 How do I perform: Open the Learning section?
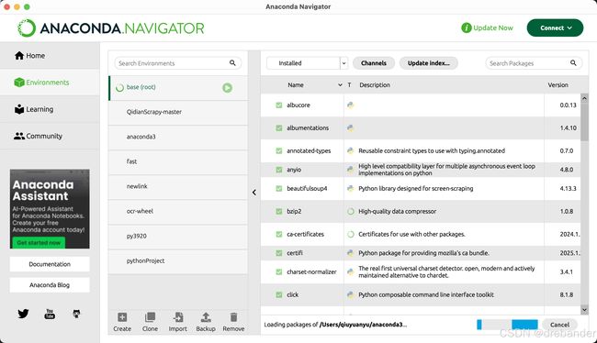click(50, 109)
